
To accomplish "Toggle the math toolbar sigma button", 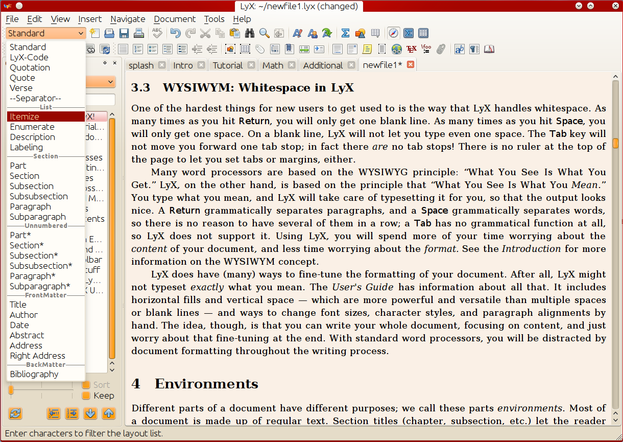I will point(409,33).
